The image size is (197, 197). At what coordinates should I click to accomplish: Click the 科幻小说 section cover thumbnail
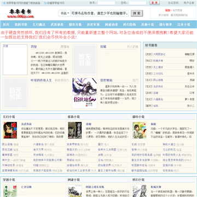coord(140,191)
